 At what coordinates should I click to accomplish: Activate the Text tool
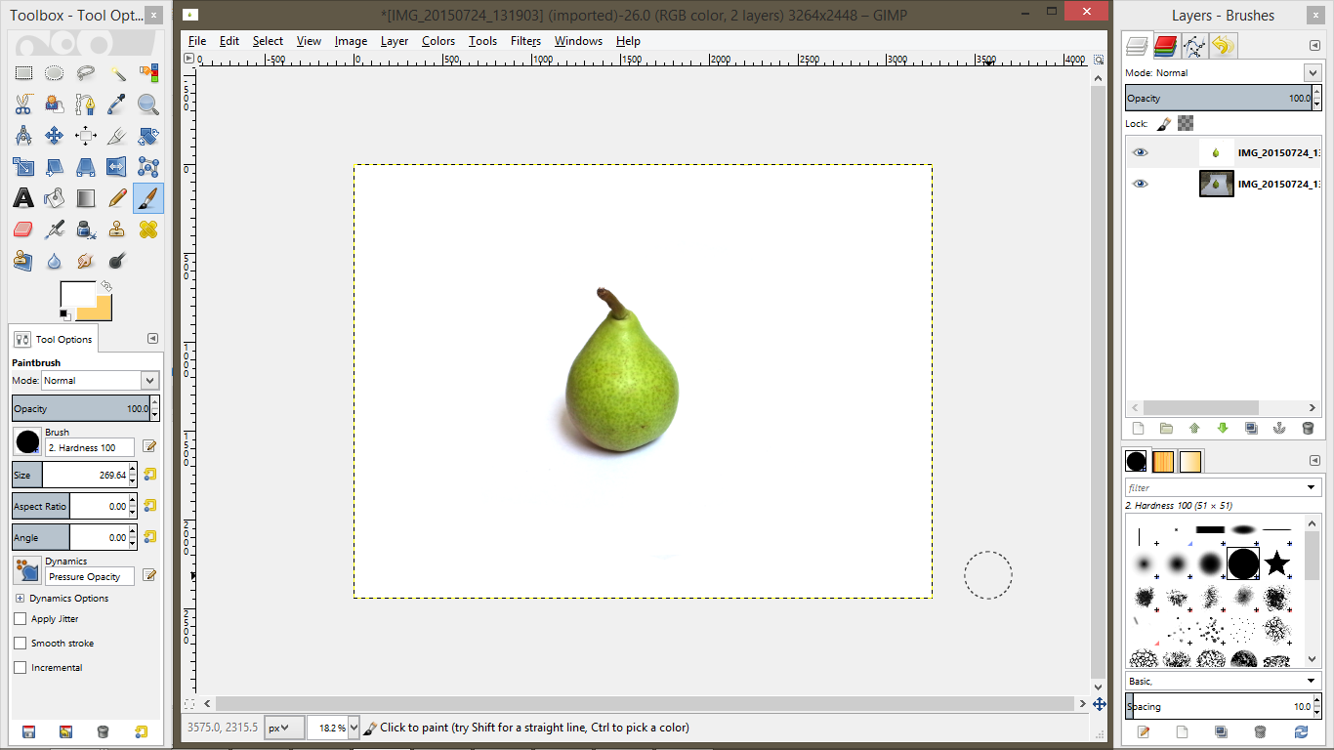pos(23,197)
